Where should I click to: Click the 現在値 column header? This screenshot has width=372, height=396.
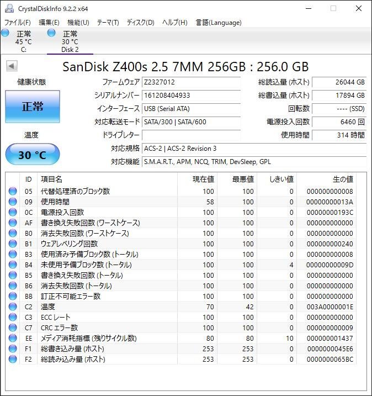[197, 179]
